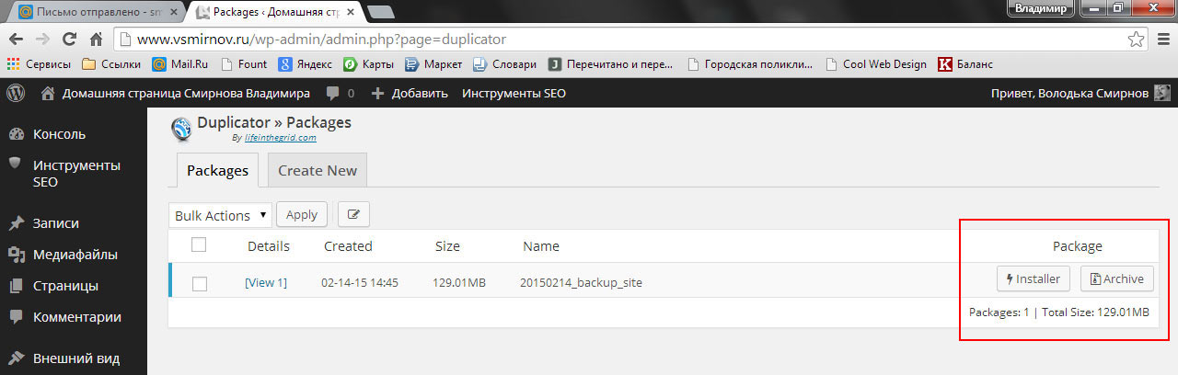Reload the page with the refresh icon

[x=68, y=40]
